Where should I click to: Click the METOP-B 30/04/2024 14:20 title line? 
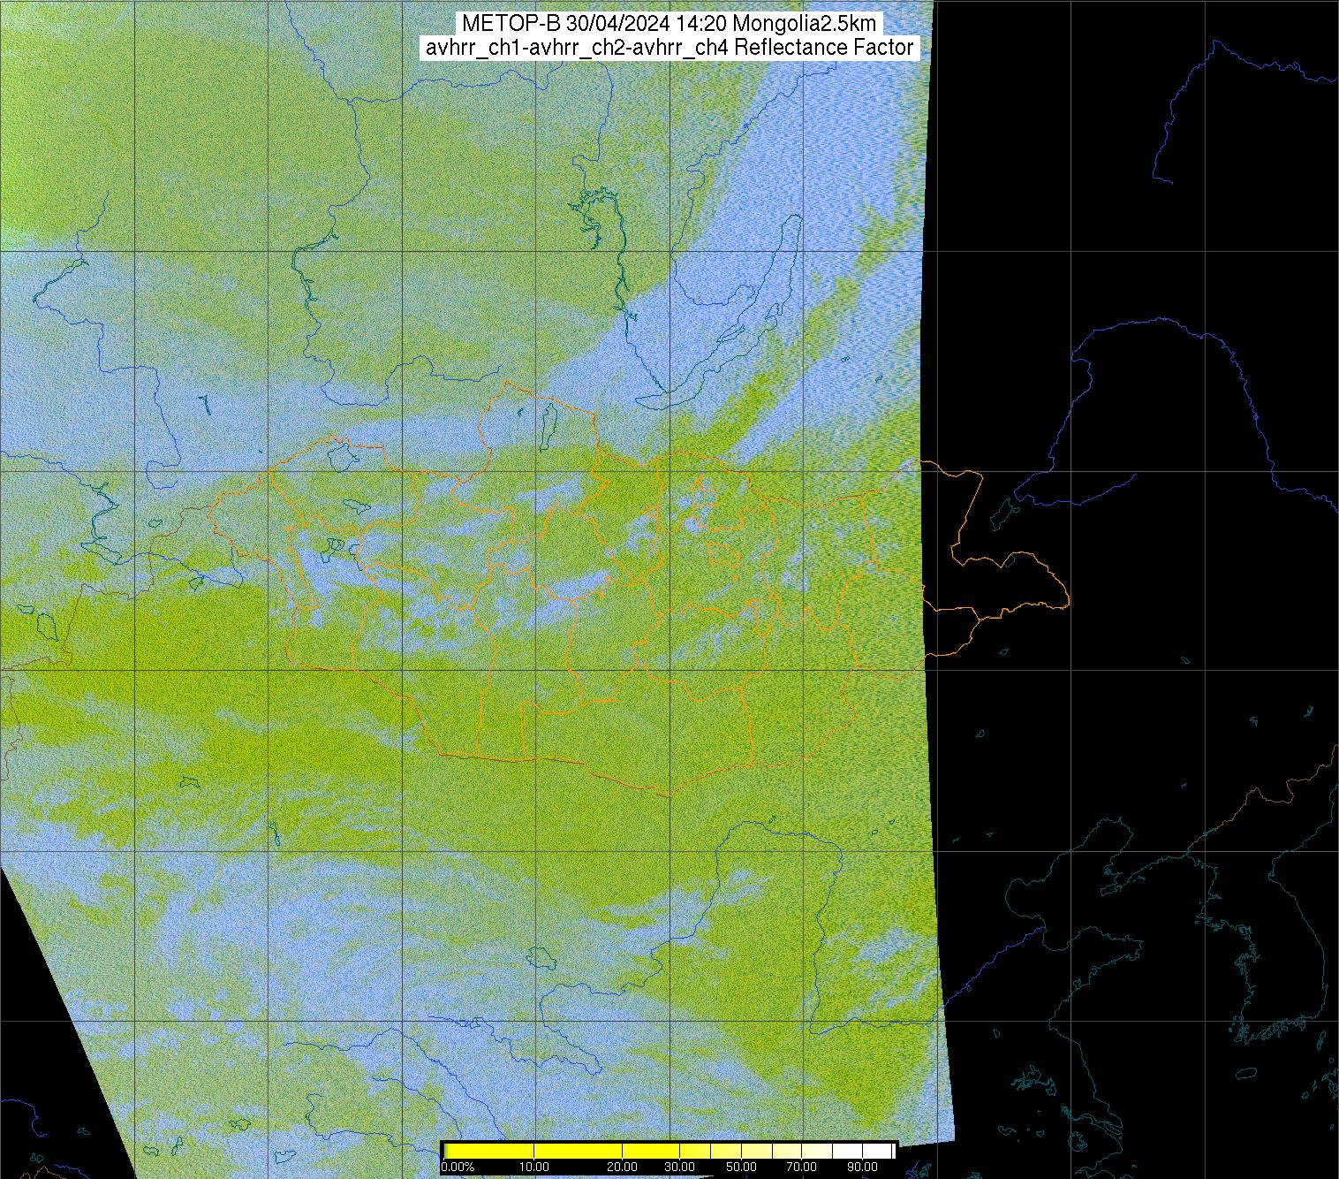click(x=669, y=24)
